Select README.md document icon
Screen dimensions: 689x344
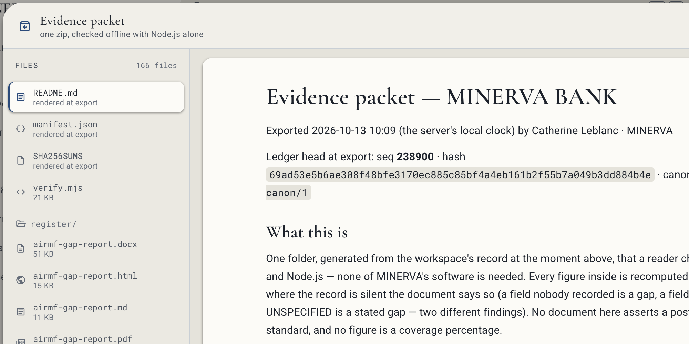21,97
